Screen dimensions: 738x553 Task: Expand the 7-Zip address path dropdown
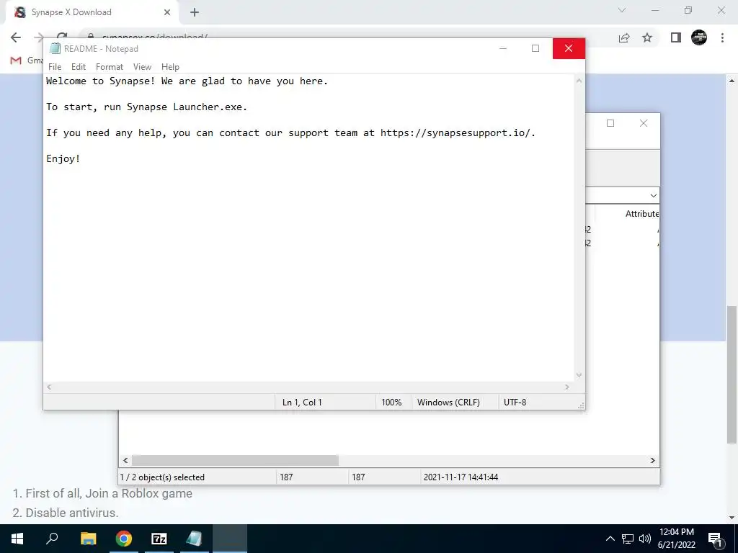(x=653, y=196)
